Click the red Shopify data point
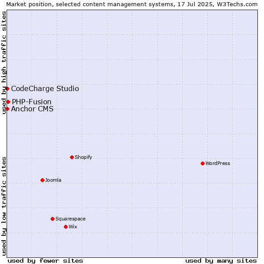 click(x=72, y=157)
